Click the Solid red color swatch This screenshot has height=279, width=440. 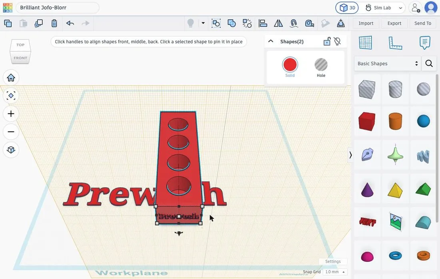tap(290, 65)
